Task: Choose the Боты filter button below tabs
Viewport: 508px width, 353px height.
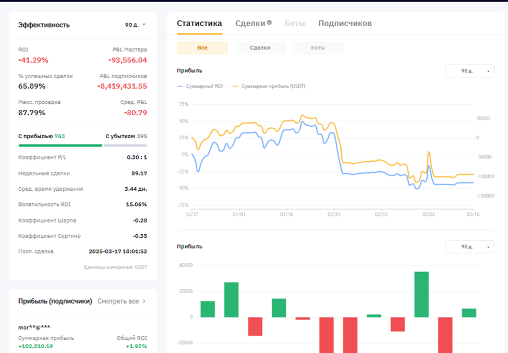Action: click(318, 48)
